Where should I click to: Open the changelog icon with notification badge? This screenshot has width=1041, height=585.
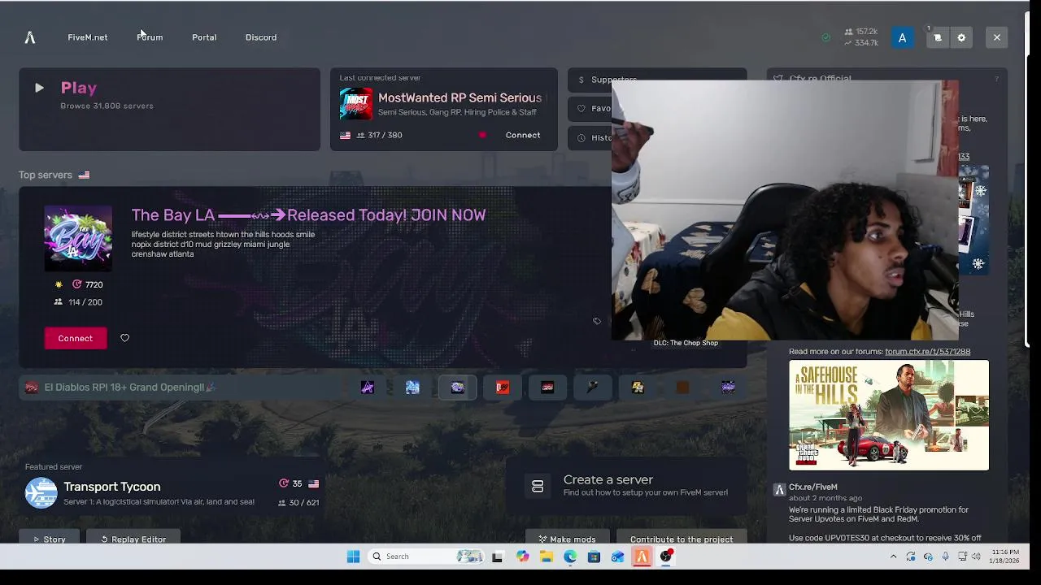(x=937, y=37)
